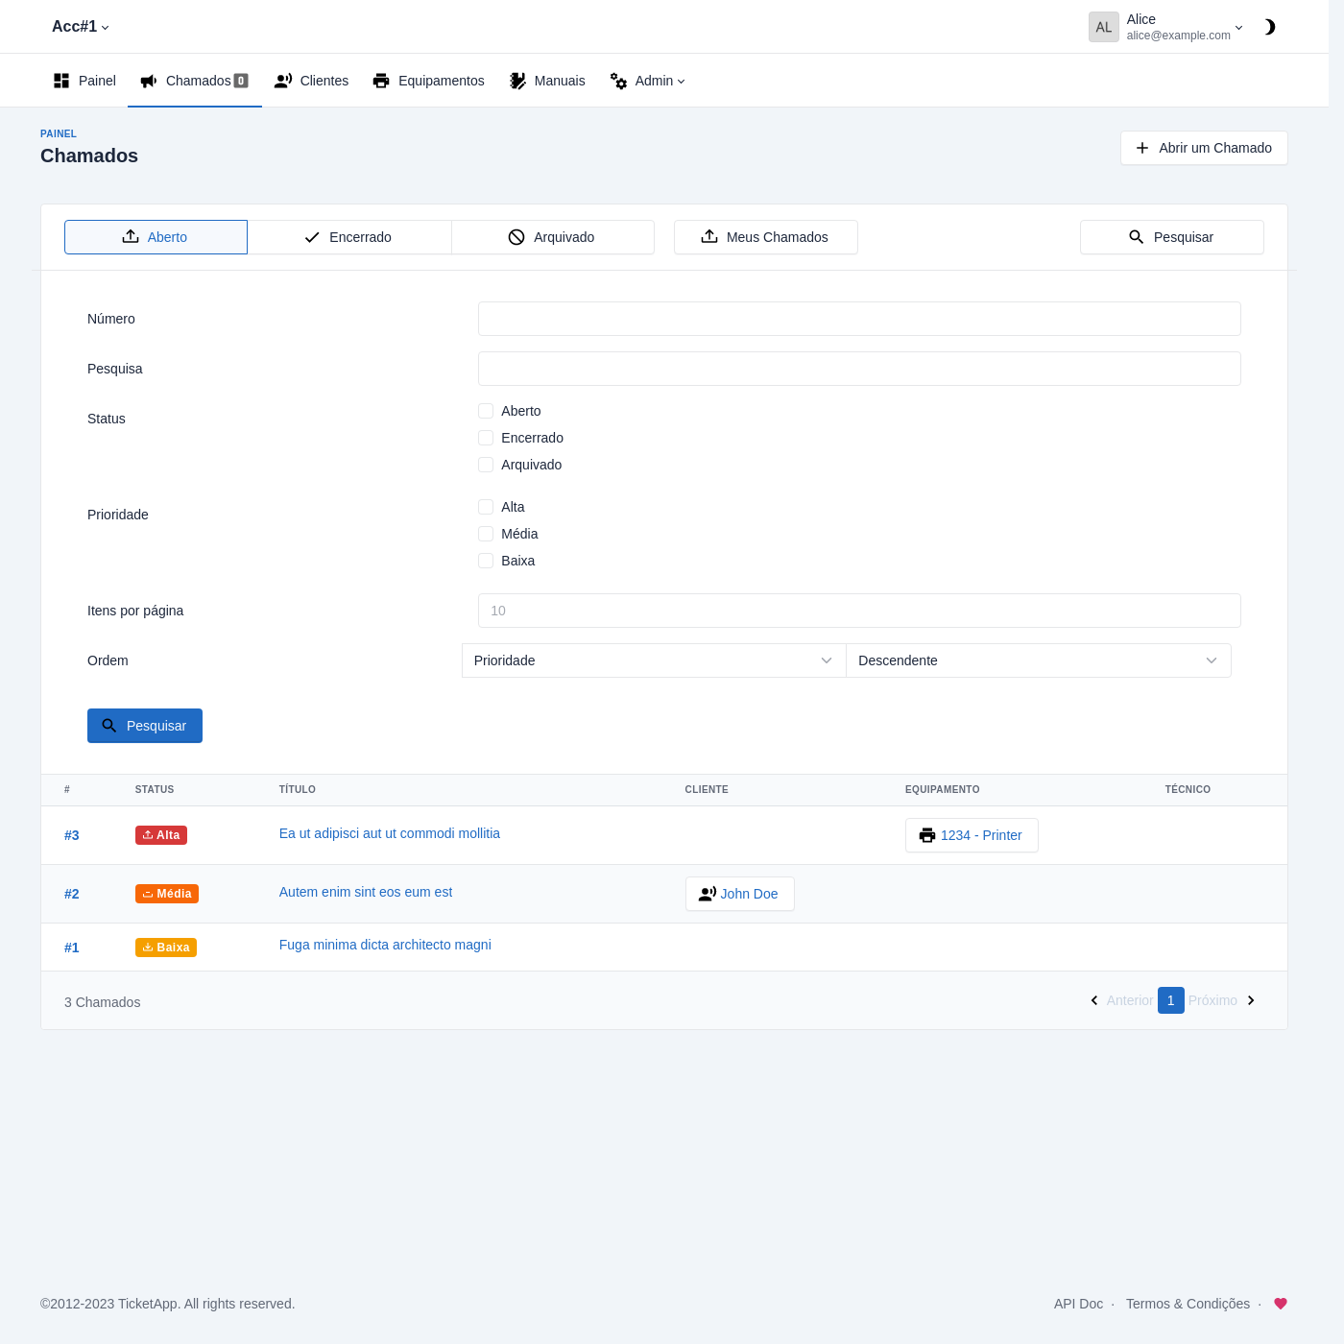Click the ban icon in Arquivado tab

tap(516, 237)
